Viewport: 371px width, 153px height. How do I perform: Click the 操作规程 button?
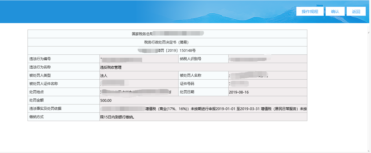click(x=310, y=12)
